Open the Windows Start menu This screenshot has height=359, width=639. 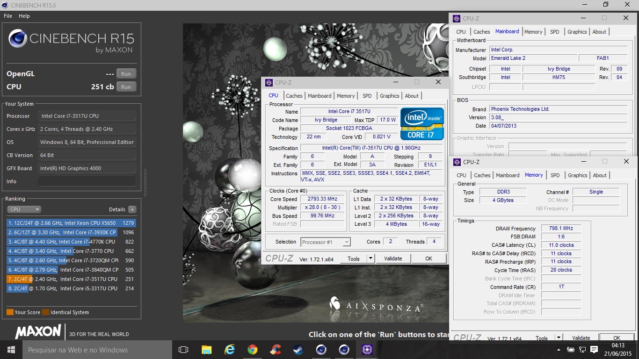(11, 350)
